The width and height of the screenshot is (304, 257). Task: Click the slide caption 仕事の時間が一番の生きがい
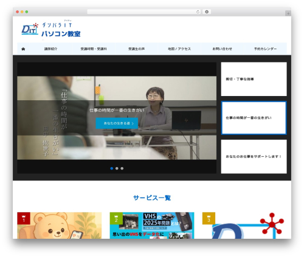click(x=117, y=110)
